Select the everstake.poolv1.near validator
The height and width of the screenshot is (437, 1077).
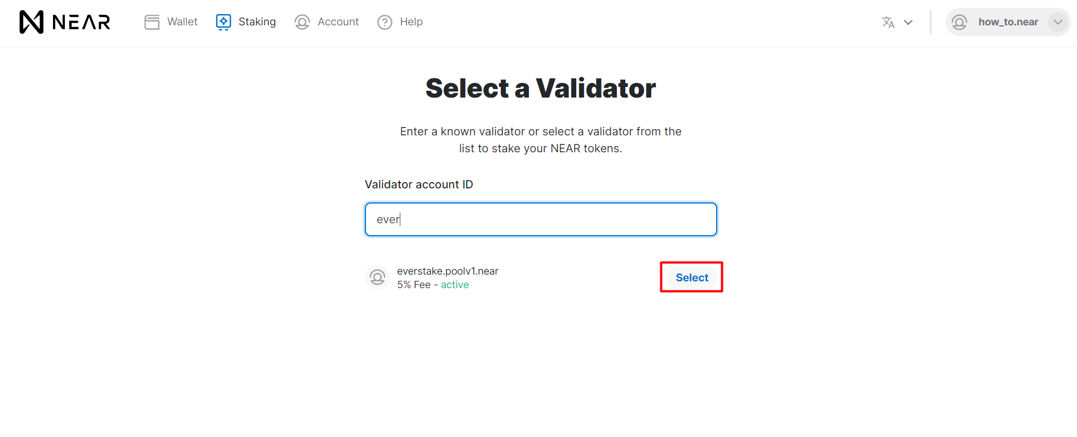click(x=691, y=277)
